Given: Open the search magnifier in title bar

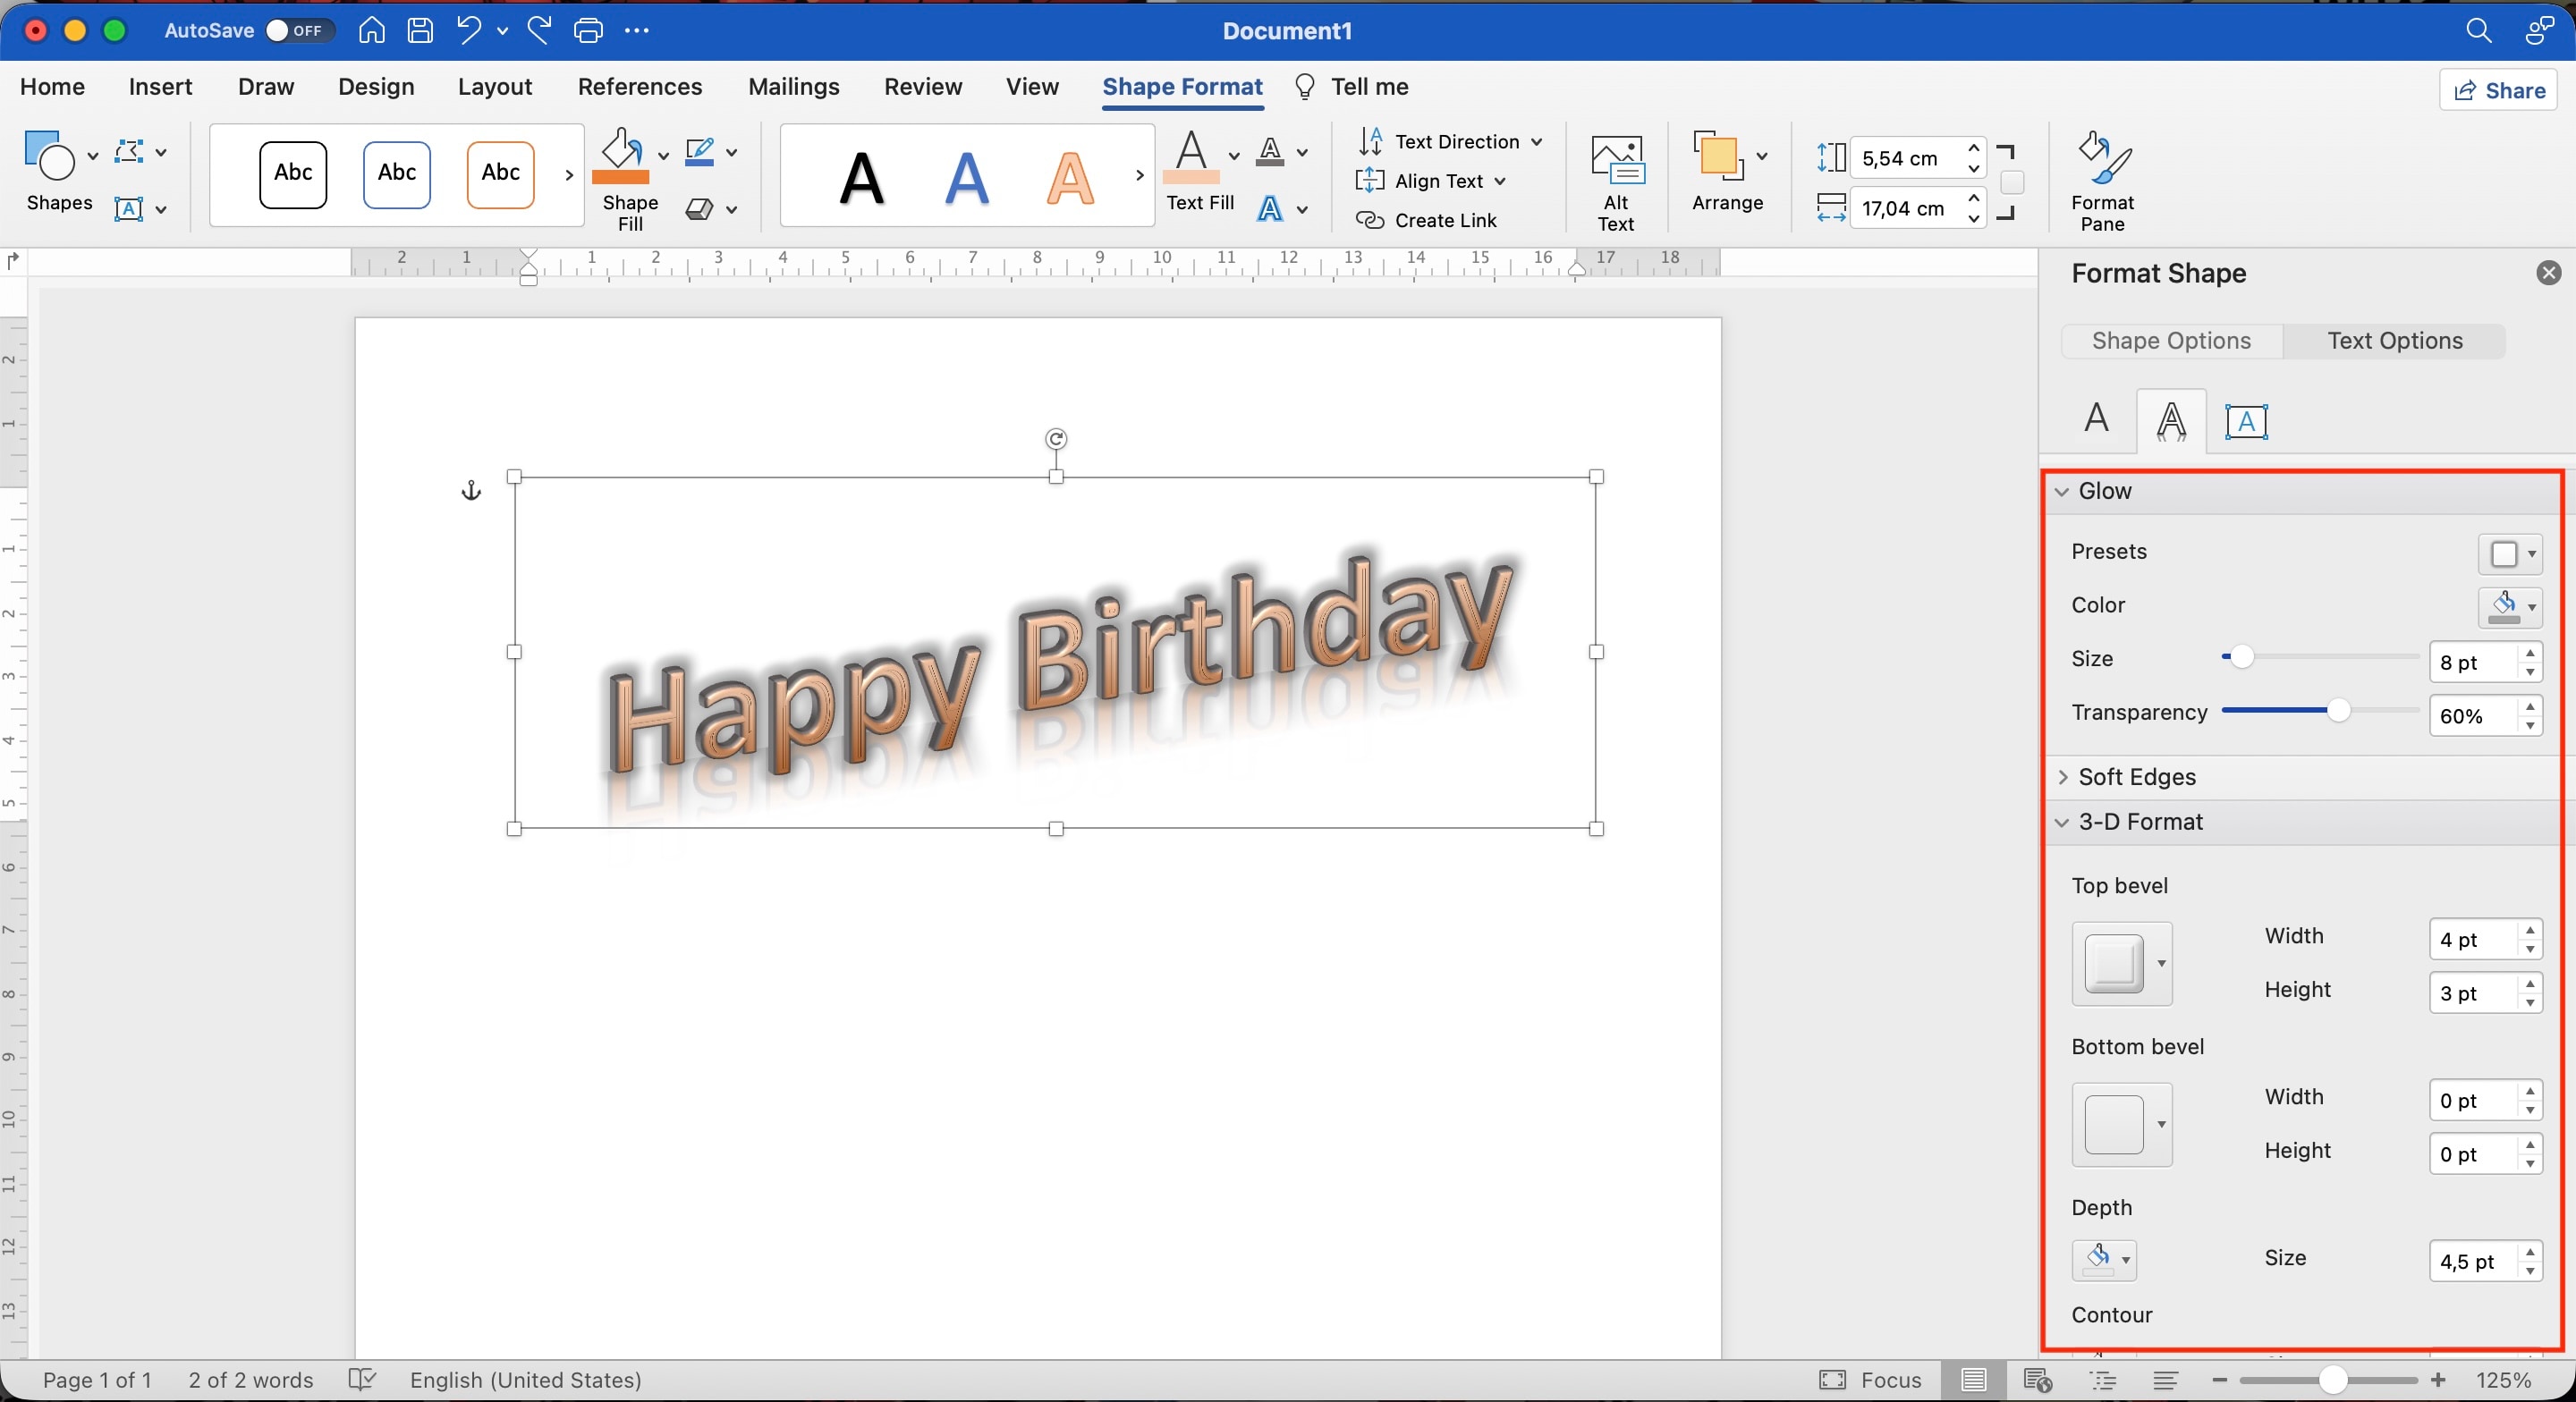Looking at the screenshot, I should tap(2478, 31).
